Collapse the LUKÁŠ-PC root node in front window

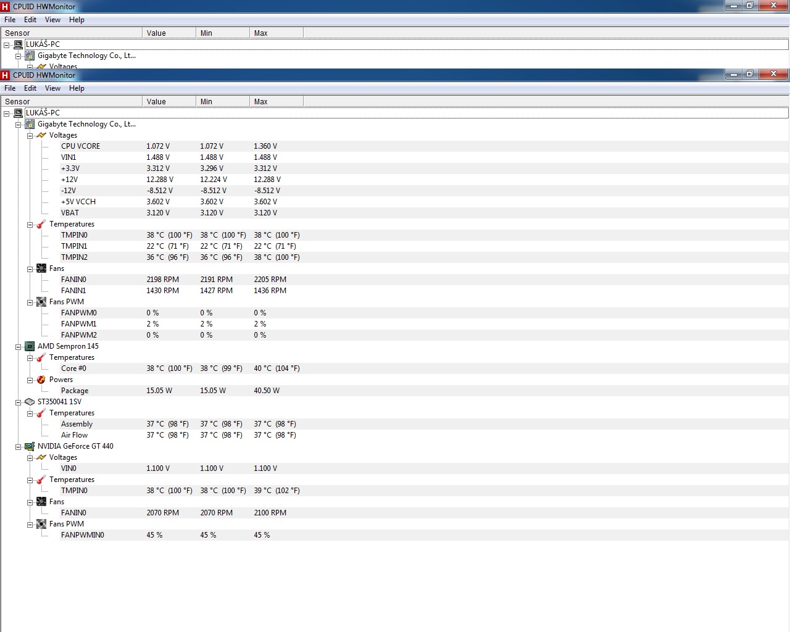[x=7, y=114]
